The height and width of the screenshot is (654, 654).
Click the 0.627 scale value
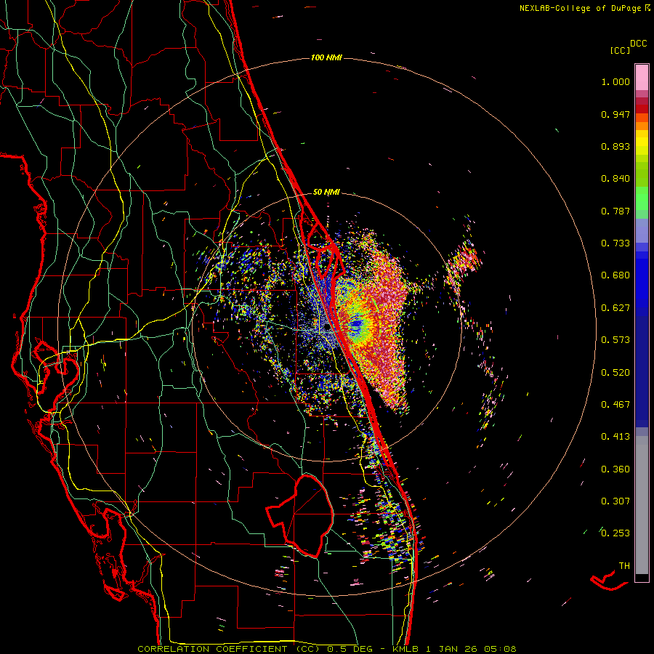615,308
